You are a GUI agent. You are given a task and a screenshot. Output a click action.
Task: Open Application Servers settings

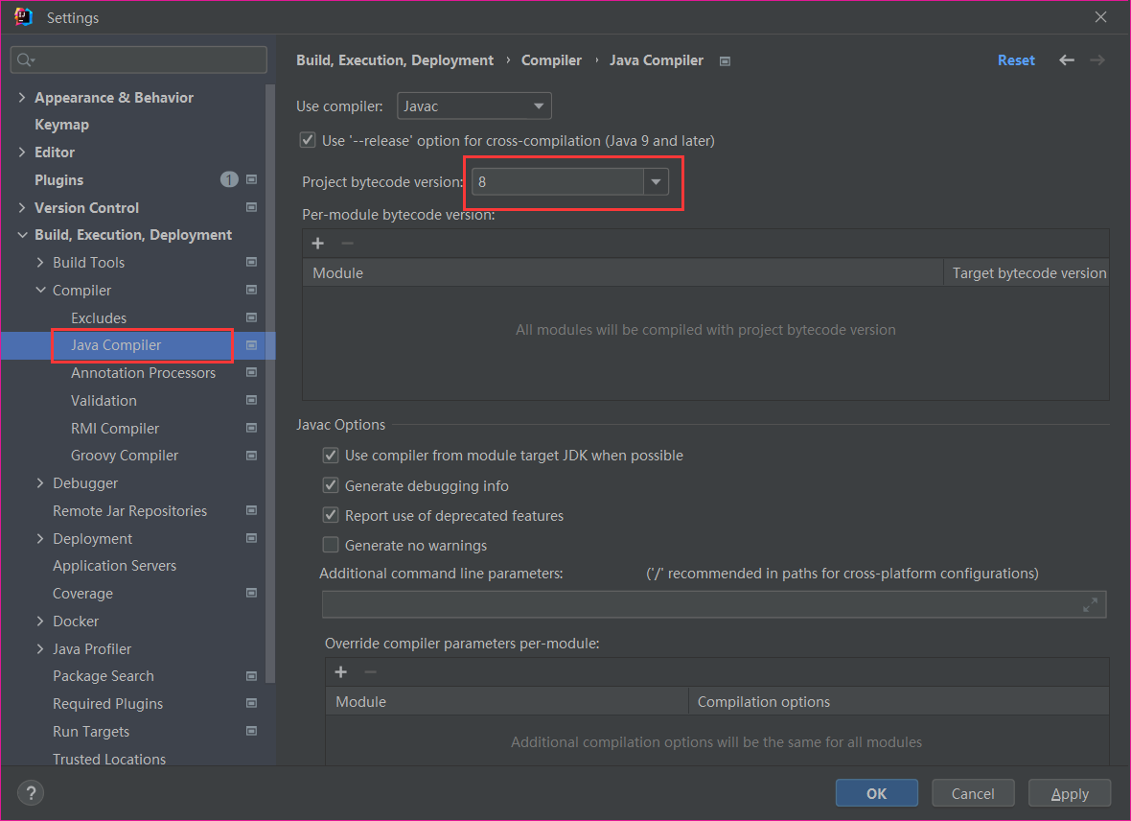coord(115,565)
